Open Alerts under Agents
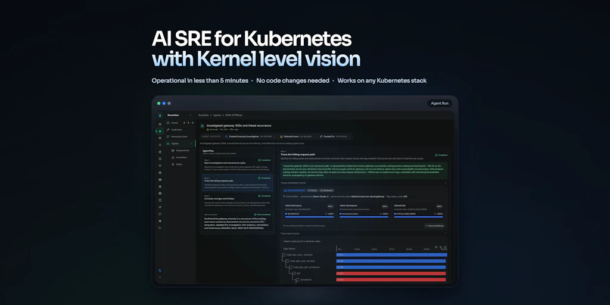This screenshot has width=610, height=305. point(178,164)
